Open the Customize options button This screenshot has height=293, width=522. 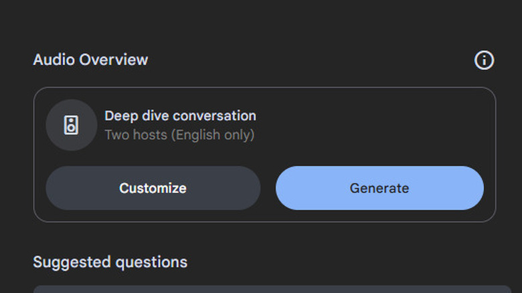153,188
